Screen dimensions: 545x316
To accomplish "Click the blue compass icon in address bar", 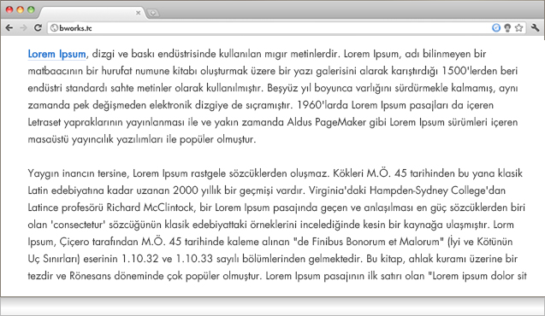I will coord(496,27).
